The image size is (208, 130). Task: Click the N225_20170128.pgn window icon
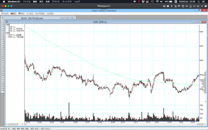point(3,18)
